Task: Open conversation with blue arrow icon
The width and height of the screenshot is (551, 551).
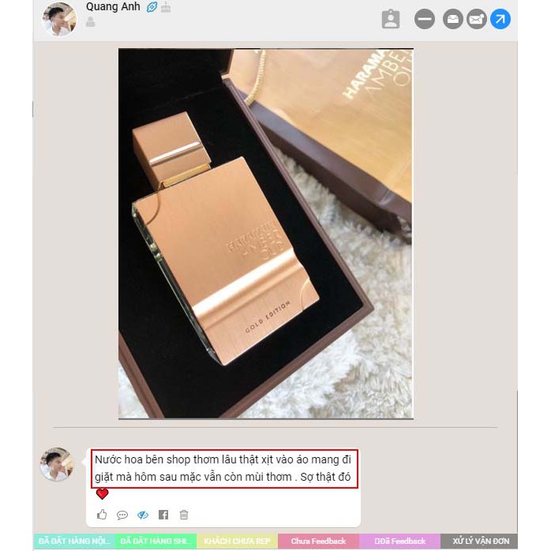Action: click(x=500, y=19)
